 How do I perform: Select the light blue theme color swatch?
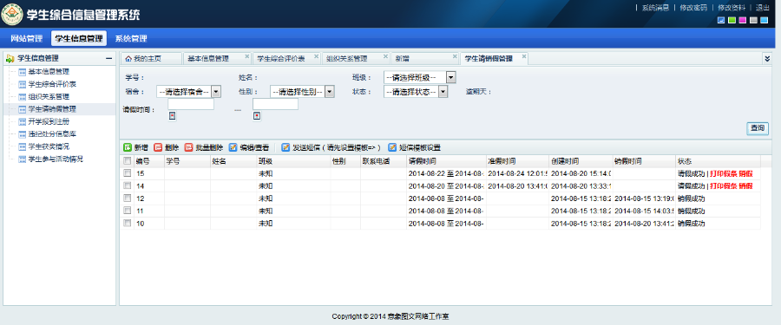pyautogui.click(x=765, y=20)
